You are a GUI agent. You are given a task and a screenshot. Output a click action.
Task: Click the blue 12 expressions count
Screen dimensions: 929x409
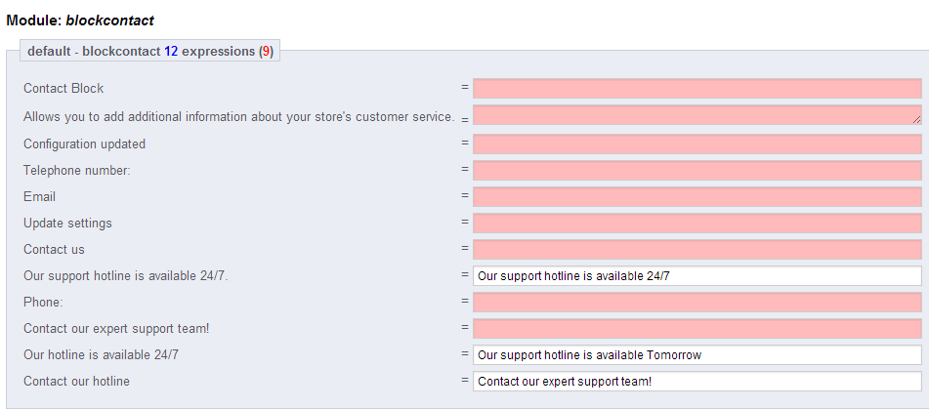pos(171,52)
